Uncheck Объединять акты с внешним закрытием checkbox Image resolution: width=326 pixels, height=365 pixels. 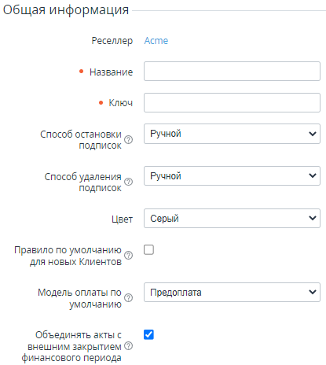[x=148, y=334]
